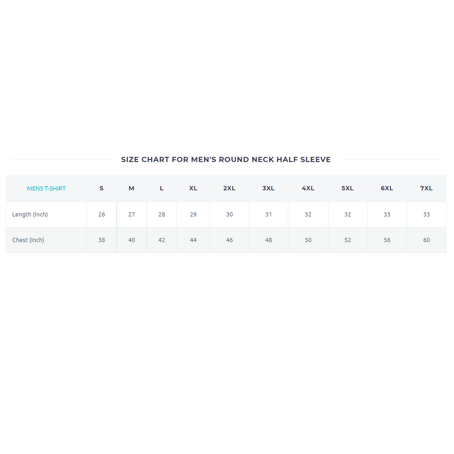
Task: Click length value 26 for size S
Action: point(102,215)
